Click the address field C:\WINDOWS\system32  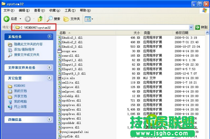[x=102, y=27]
